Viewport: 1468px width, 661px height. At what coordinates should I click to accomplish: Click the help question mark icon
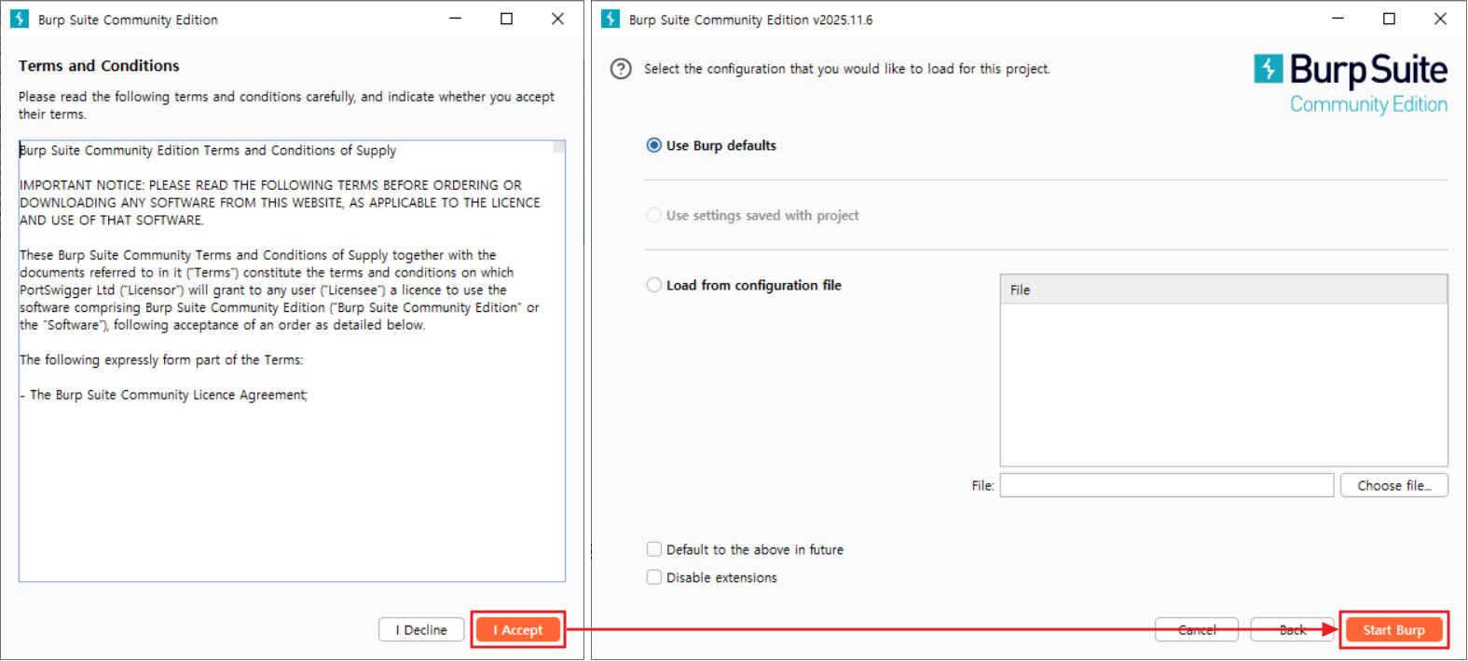621,69
